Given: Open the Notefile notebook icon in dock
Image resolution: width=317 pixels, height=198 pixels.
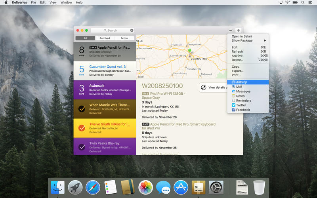Looking at the screenshot, I should [x=128, y=187].
